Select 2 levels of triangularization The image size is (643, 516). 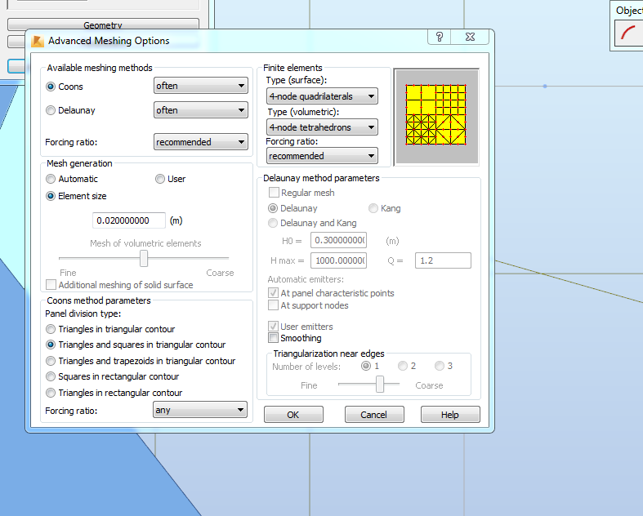[x=403, y=366]
